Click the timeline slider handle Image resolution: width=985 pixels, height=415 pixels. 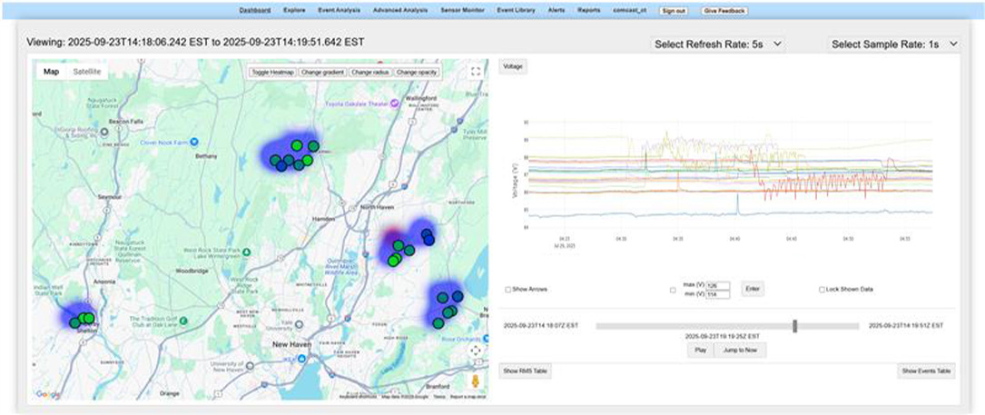(794, 325)
